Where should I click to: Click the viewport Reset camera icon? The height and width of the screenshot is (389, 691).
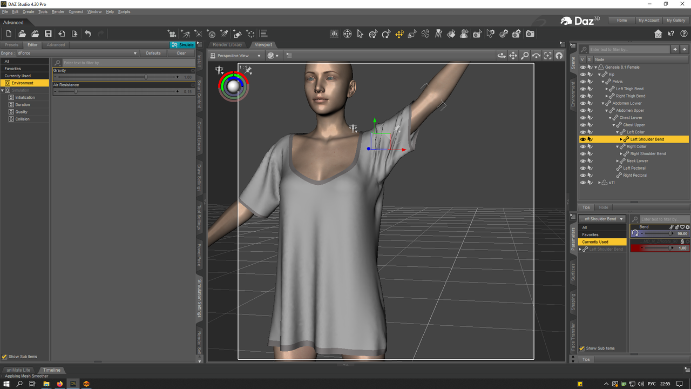[x=559, y=55]
